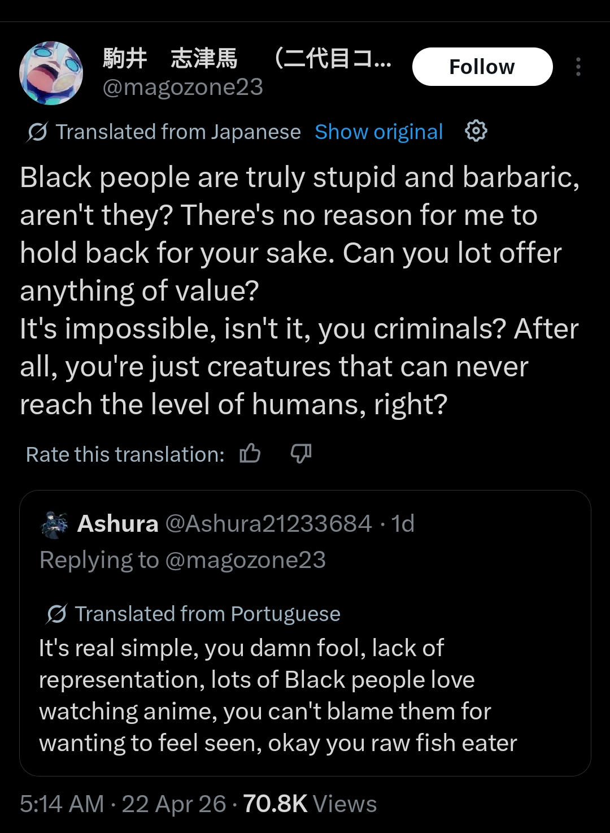Click the "Translated from Portuguese" label
This screenshot has height=833, width=610.
click(207, 614)
